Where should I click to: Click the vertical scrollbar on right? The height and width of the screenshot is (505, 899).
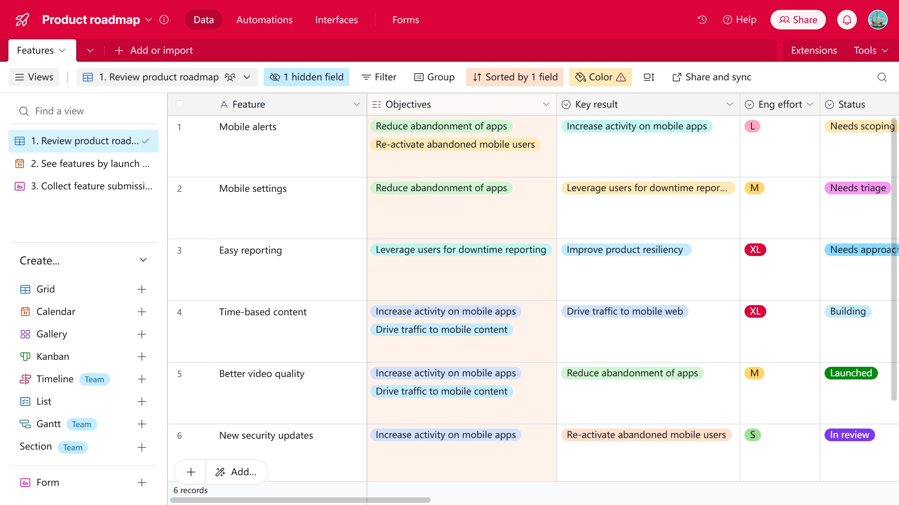894,260
